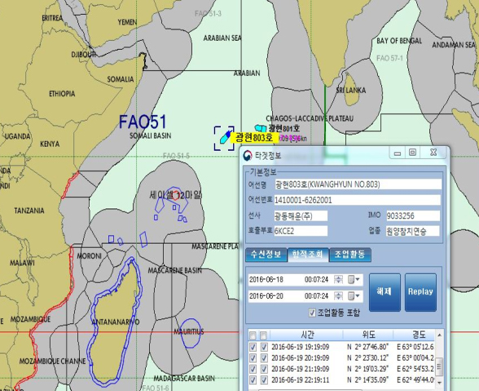Click the Replay button
The image size is (479, 391).
[420, 292]
